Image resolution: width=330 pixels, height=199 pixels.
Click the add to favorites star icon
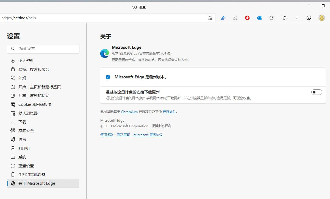[x=210, y=18]
